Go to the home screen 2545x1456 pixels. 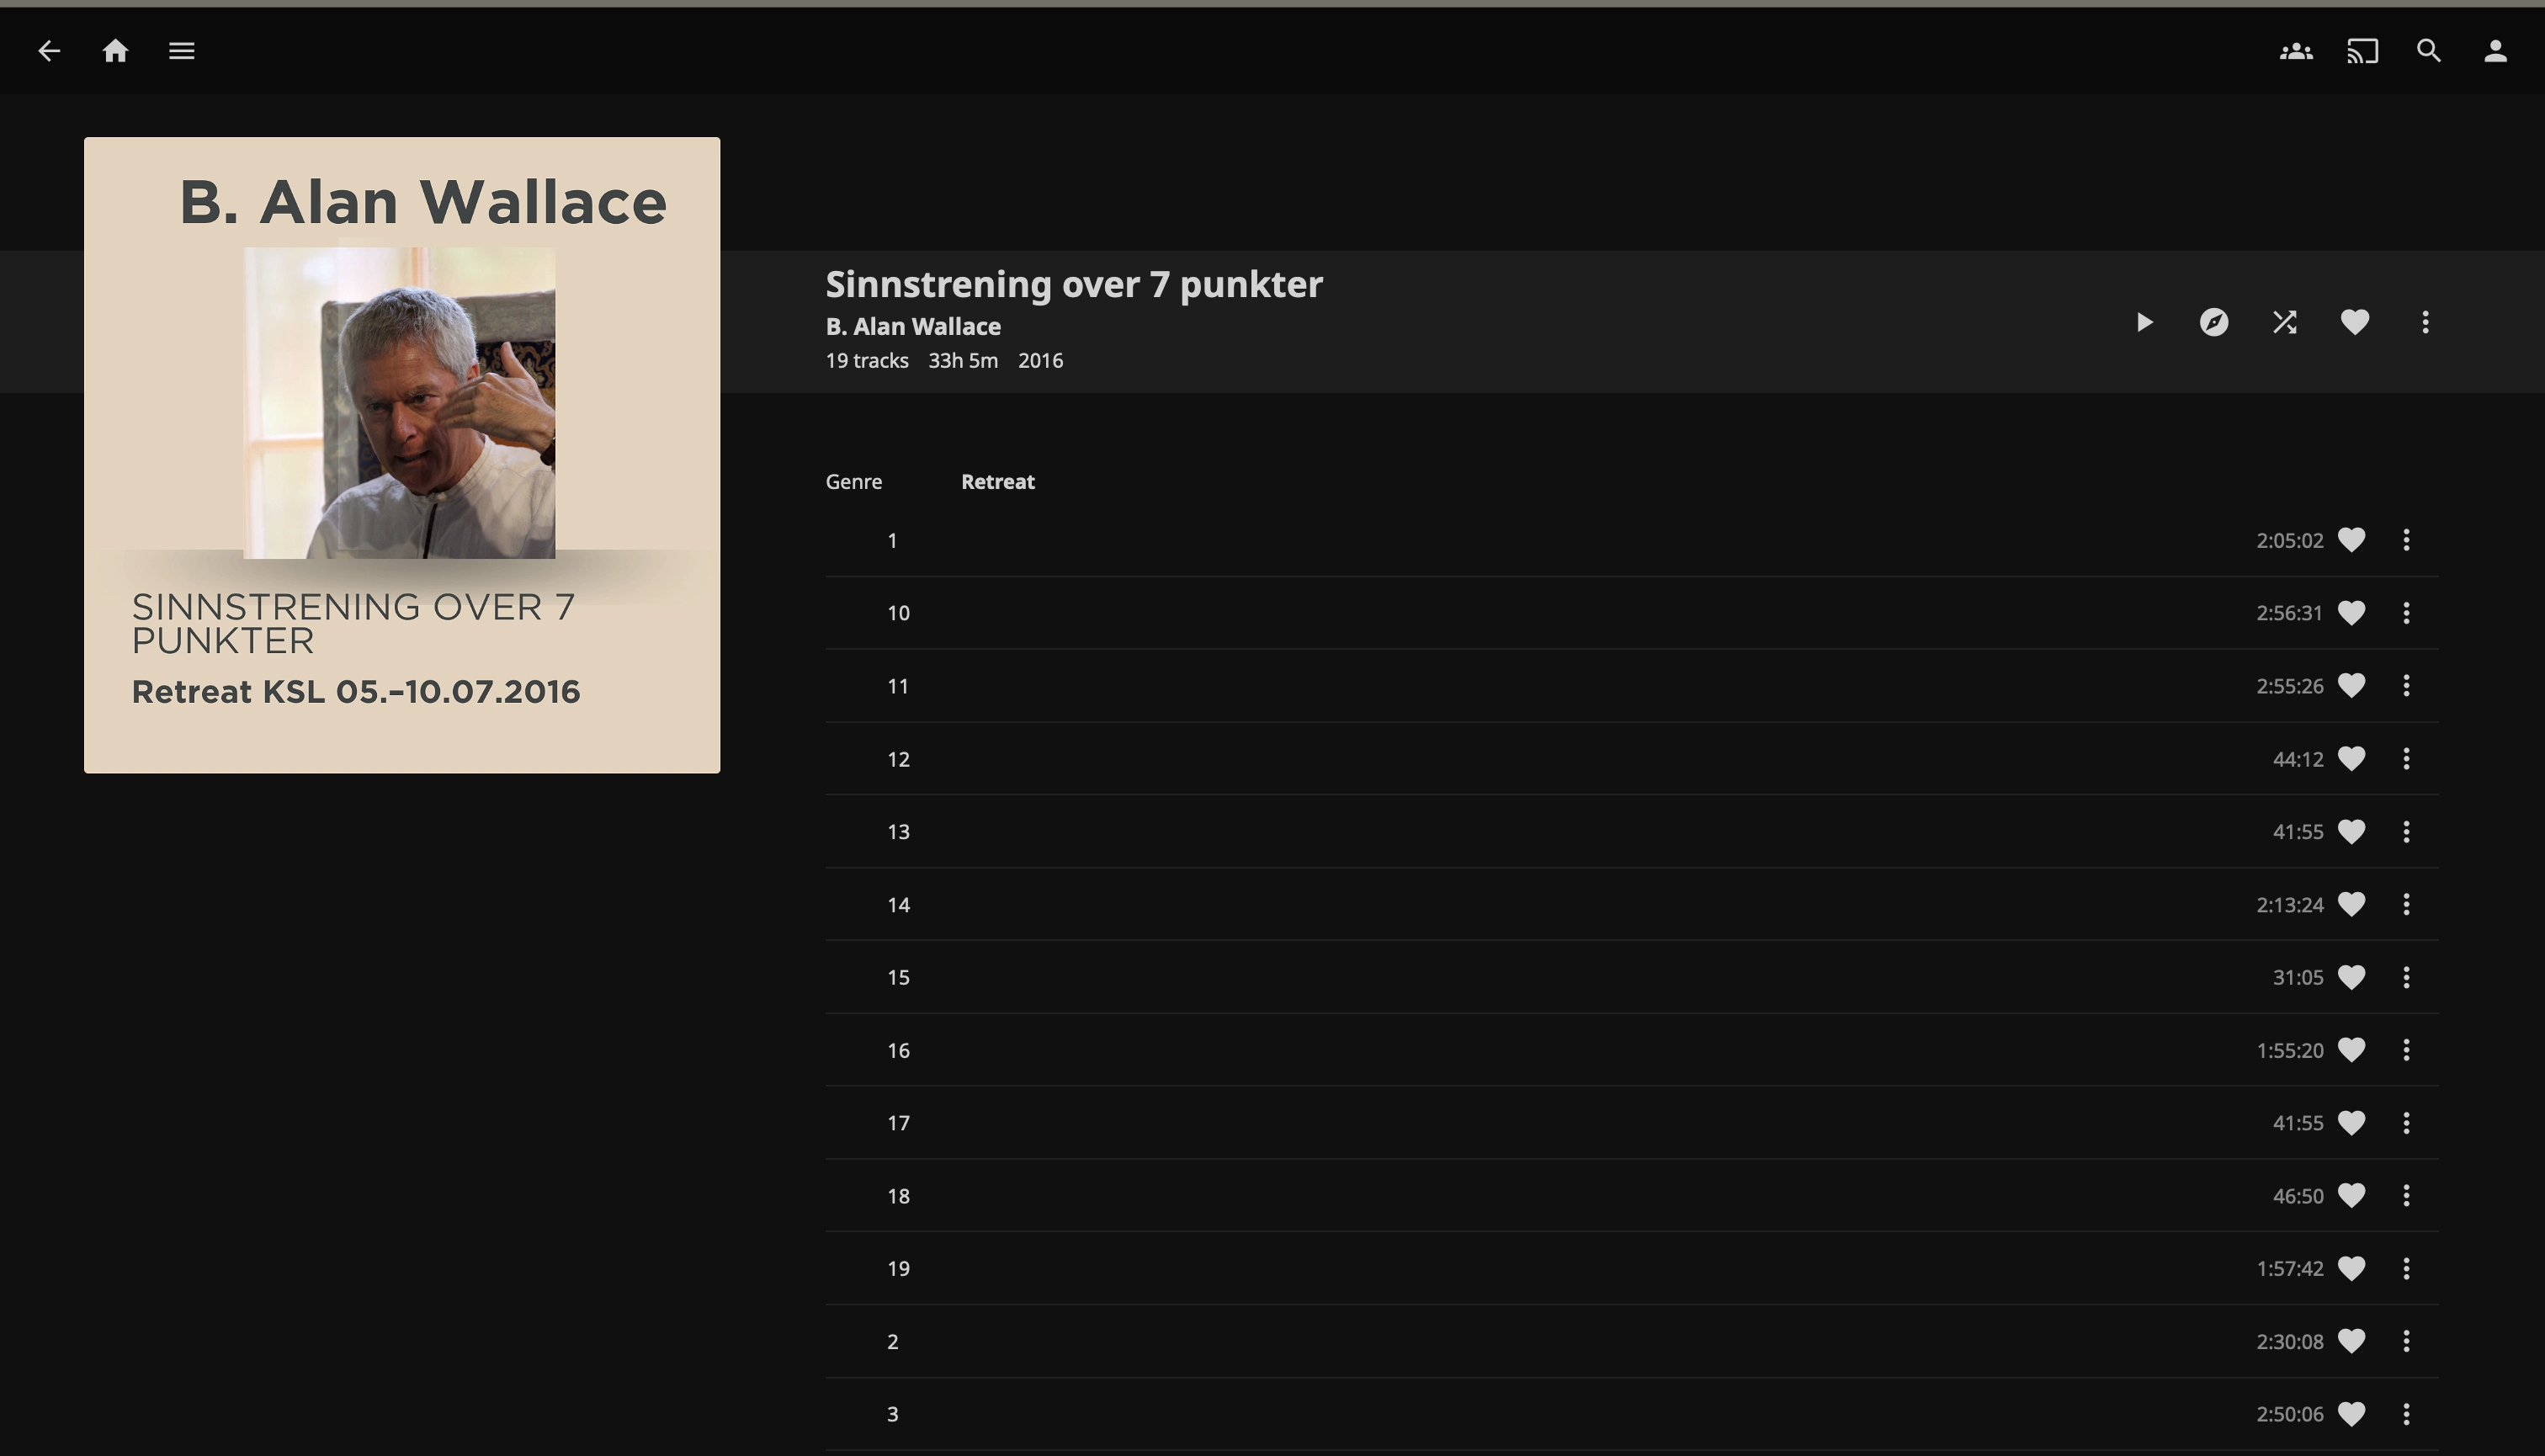(115, 51)
